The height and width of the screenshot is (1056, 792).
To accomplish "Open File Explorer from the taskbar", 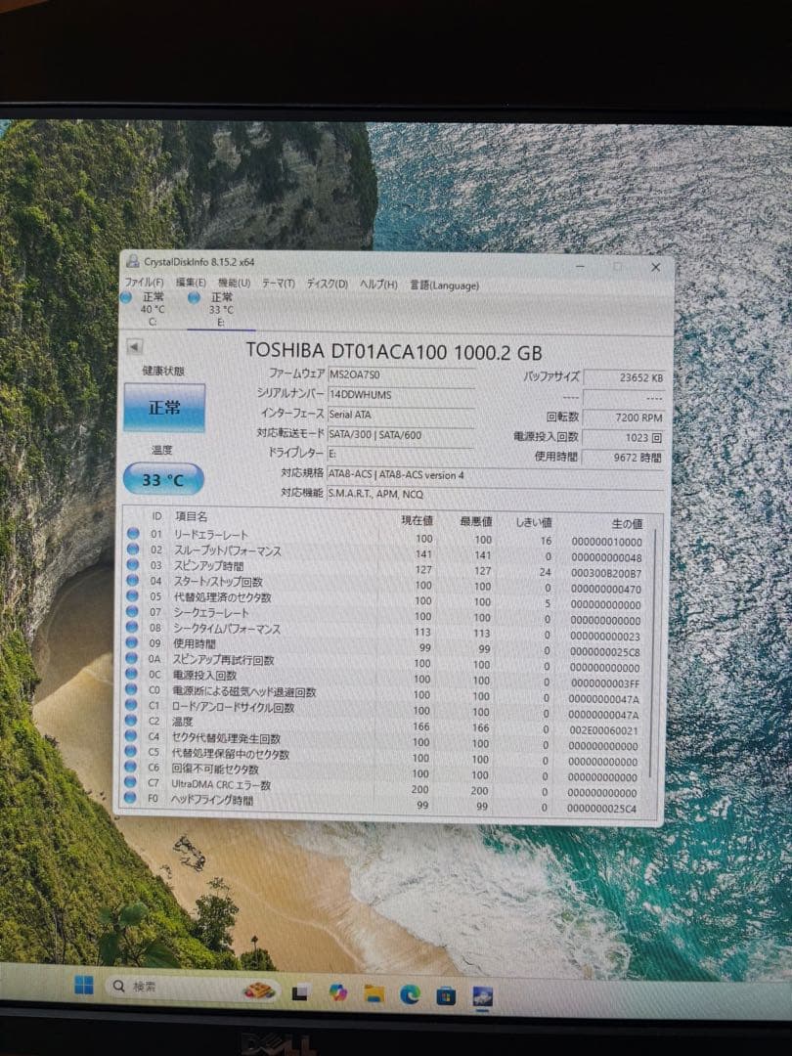I will [374, 994].
